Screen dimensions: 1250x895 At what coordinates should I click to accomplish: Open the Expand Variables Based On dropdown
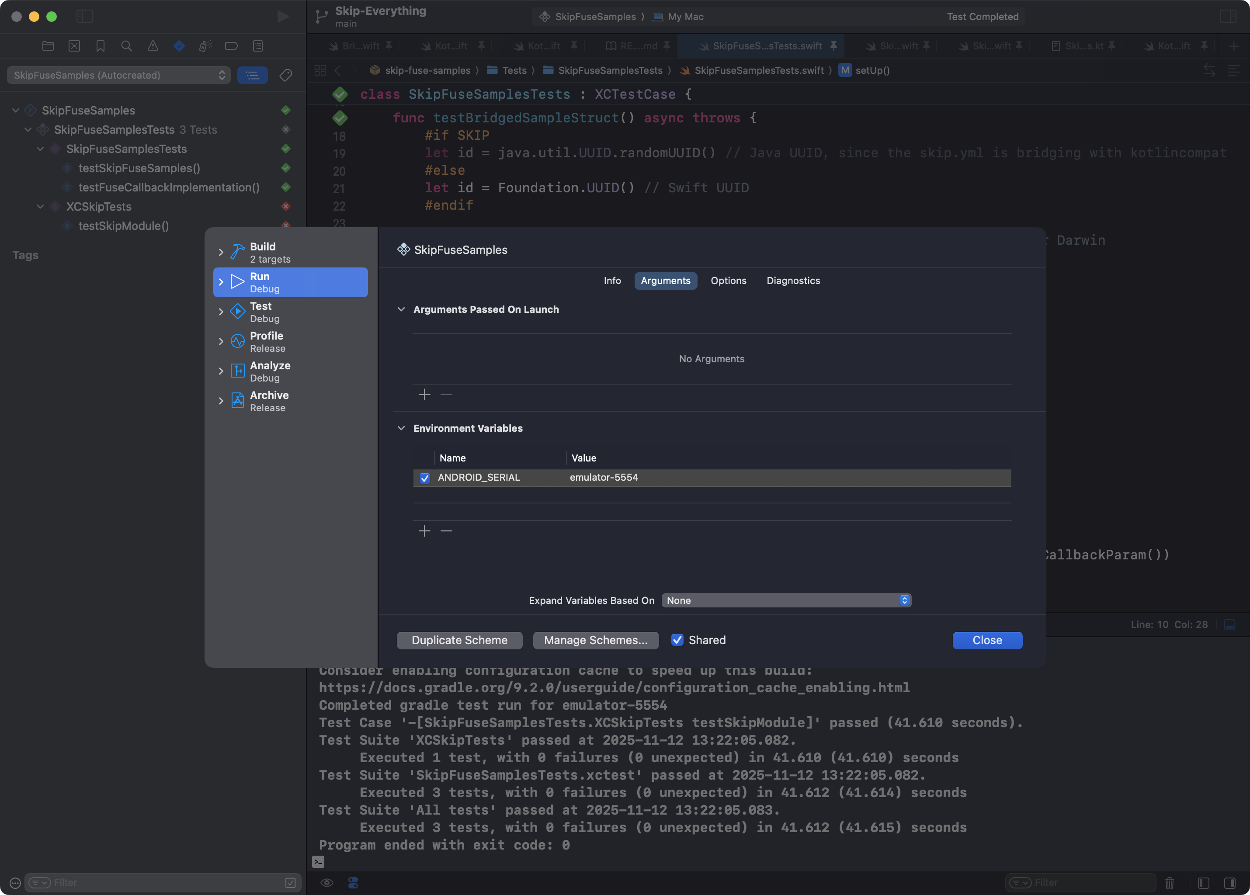(786, 600)
